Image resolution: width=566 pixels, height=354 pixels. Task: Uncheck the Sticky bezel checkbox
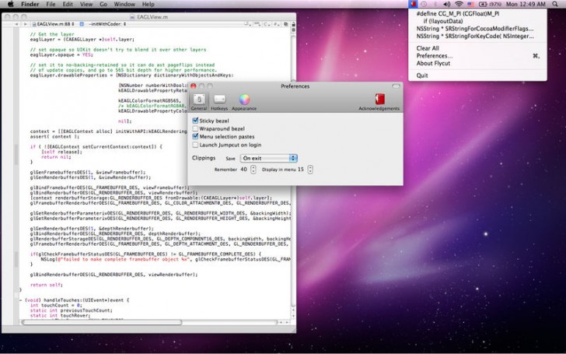click(x=195, y=121)
